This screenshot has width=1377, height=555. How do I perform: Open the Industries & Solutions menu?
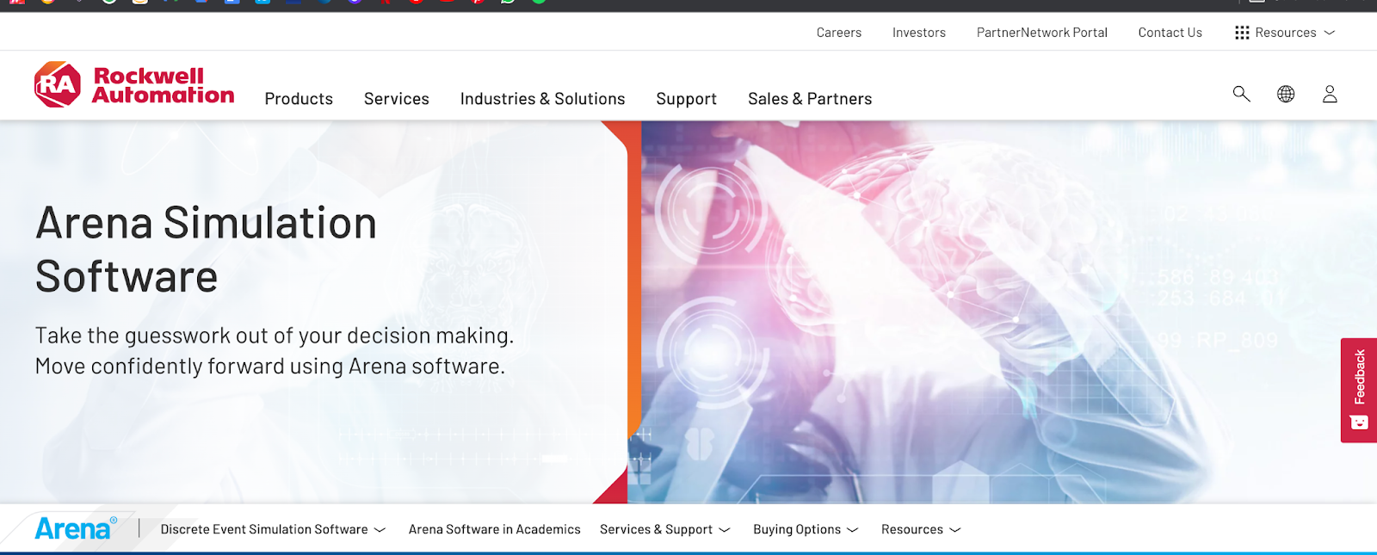tap(542, 99)
